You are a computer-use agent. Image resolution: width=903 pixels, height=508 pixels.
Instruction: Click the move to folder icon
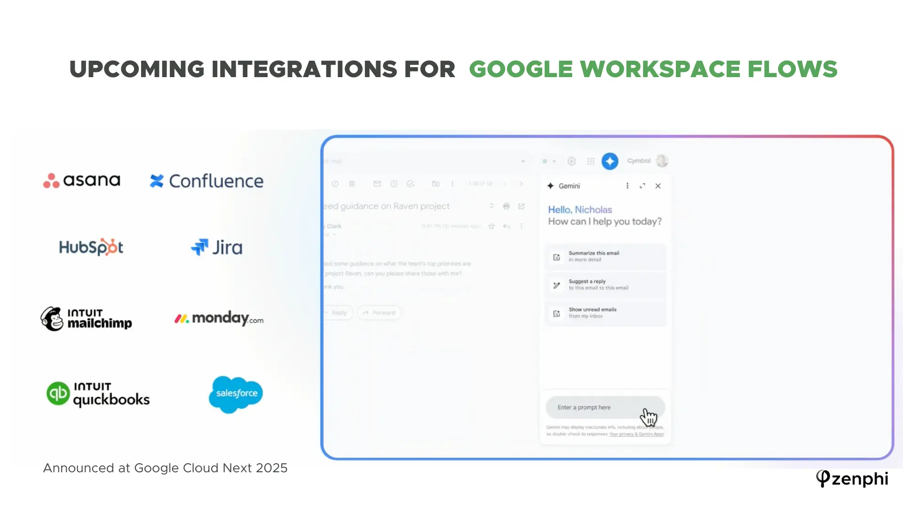[436, 184]
